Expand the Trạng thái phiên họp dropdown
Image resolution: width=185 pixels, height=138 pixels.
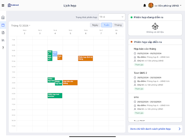click(112, 17)
